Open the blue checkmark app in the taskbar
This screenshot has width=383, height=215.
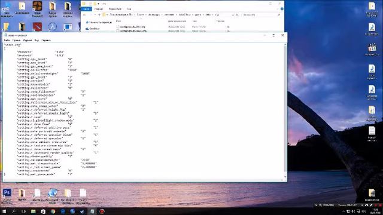[x=83, y=211]
